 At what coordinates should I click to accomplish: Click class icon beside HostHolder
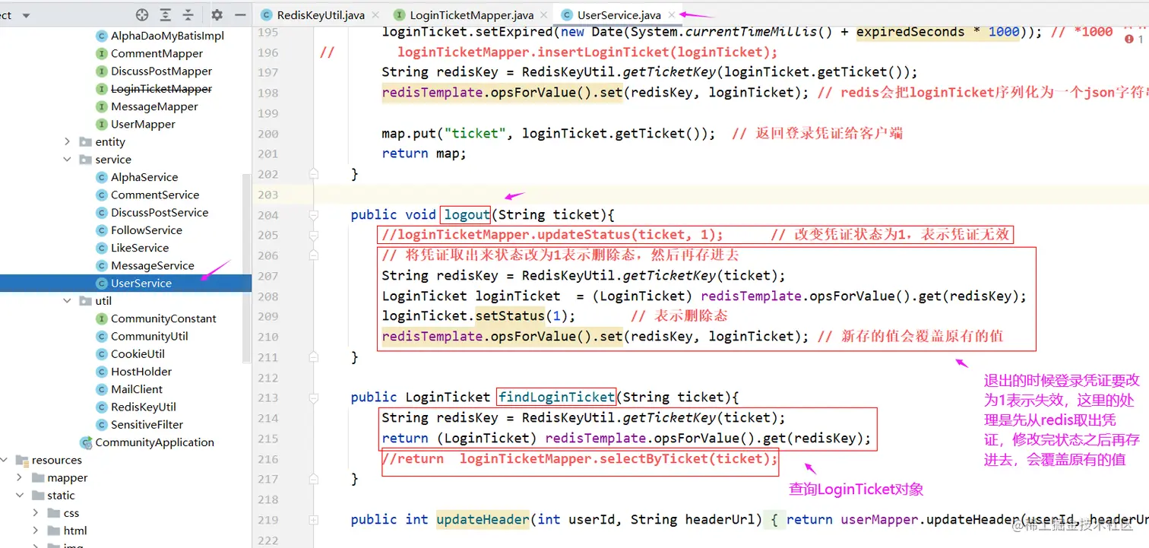[102, 371]
